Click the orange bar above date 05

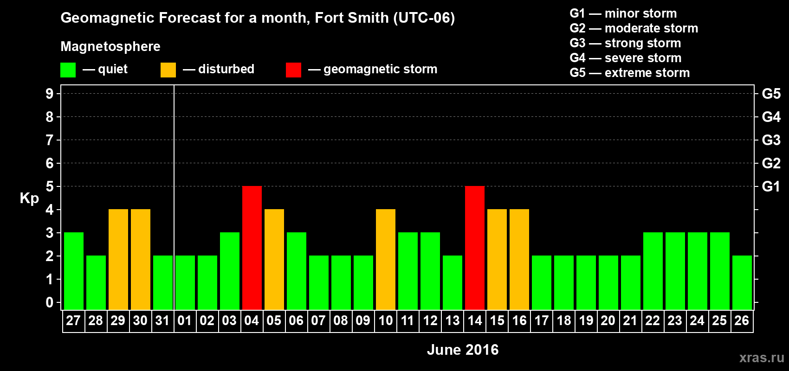274,259
